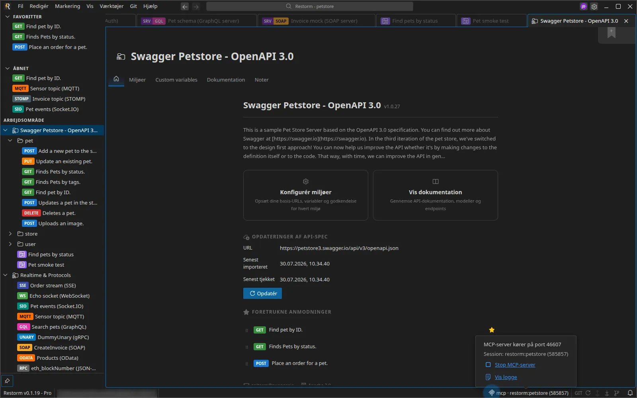This screenshot has height=398, width=637.
Task: Open the Konfigurér miljøer card
Action: click(x=306, y=195)
